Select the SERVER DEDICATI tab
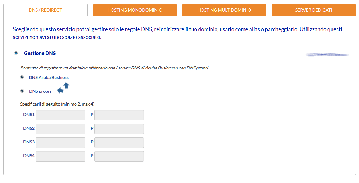The width and height of the screenshot is (359, 183). click(x=313, y=10)
